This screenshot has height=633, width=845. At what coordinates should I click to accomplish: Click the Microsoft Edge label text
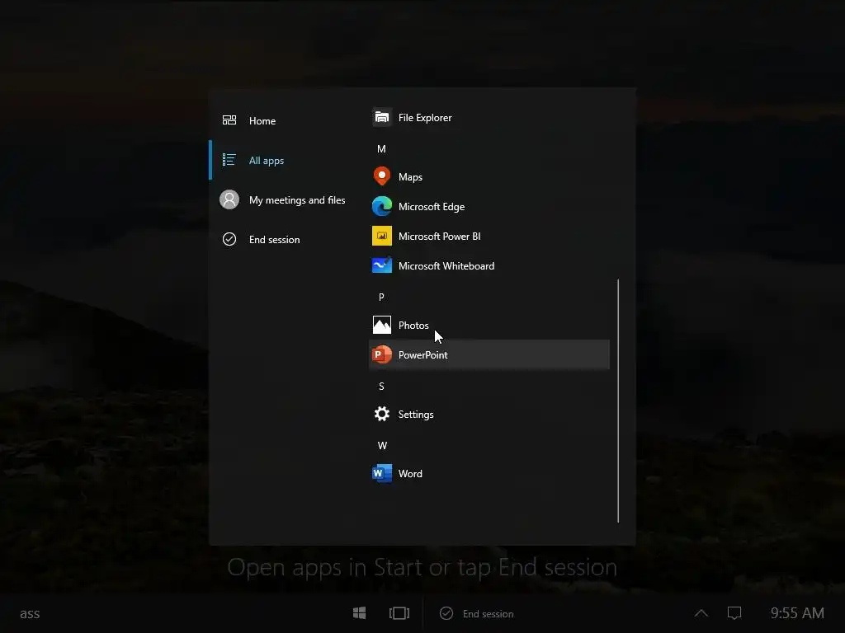coord(431,207)
